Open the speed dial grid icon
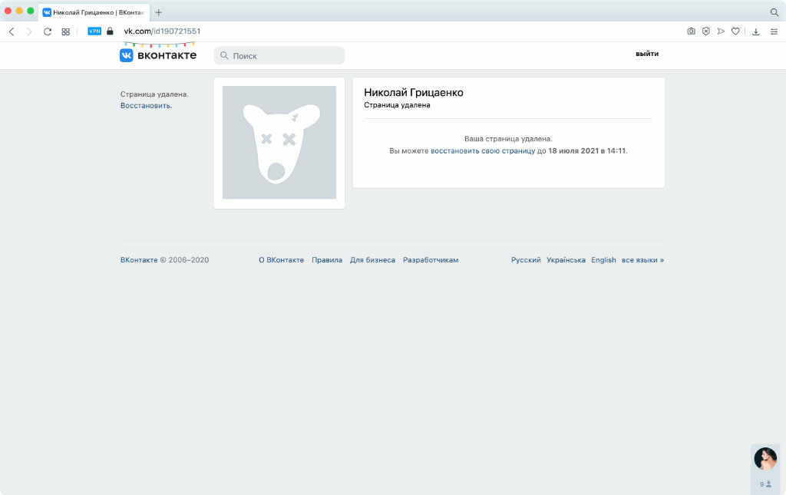Viewport: 786px width, 495px height. click(66, 31)
